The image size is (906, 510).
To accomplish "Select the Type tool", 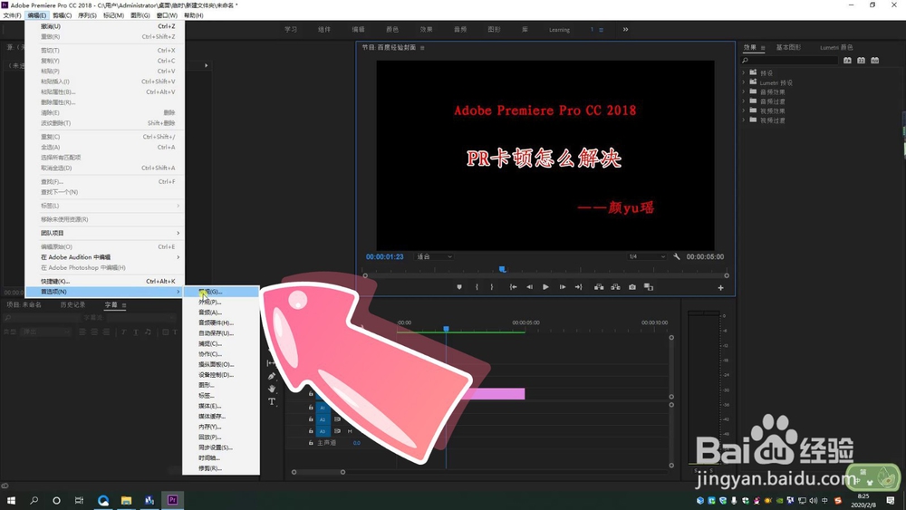I will (x=272, y=401).
